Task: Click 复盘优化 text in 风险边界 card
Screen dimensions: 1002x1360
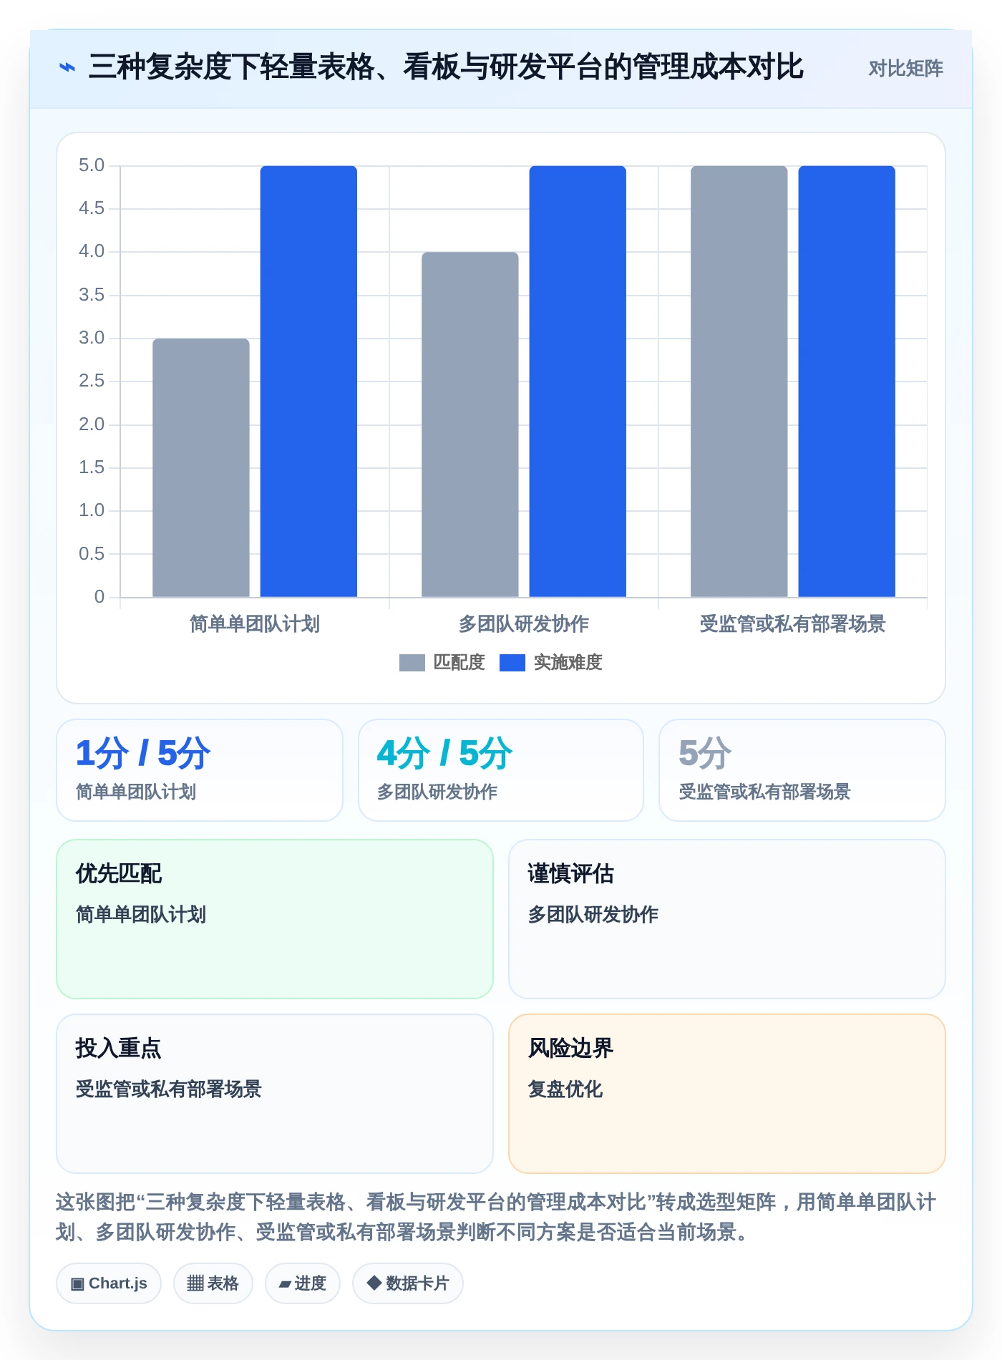Action: 565,1089
